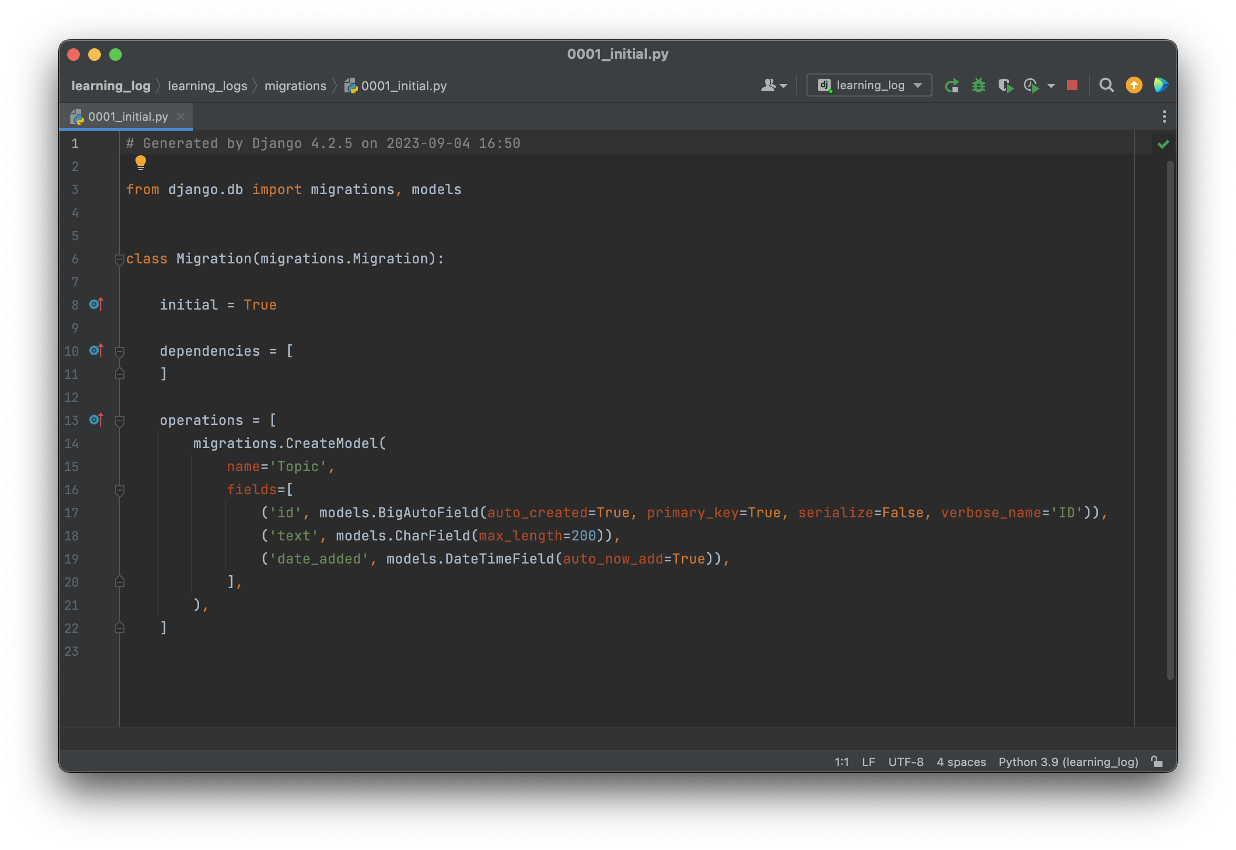
Task: Open the editor tabs three-dot menu
Action: (1164, 116)
